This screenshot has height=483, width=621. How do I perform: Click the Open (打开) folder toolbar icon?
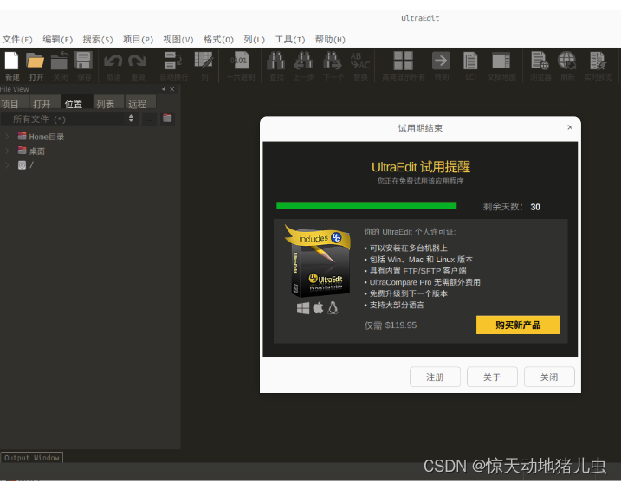click(36, 61)
